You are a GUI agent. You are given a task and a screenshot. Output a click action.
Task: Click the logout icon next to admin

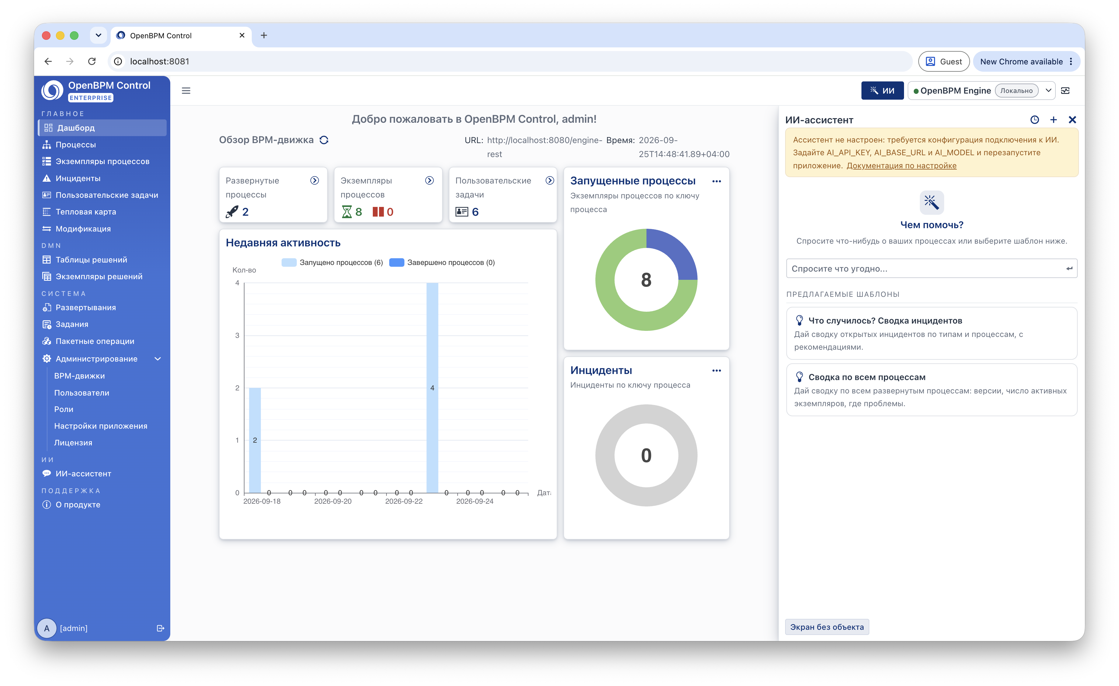(x=160, y=628)
